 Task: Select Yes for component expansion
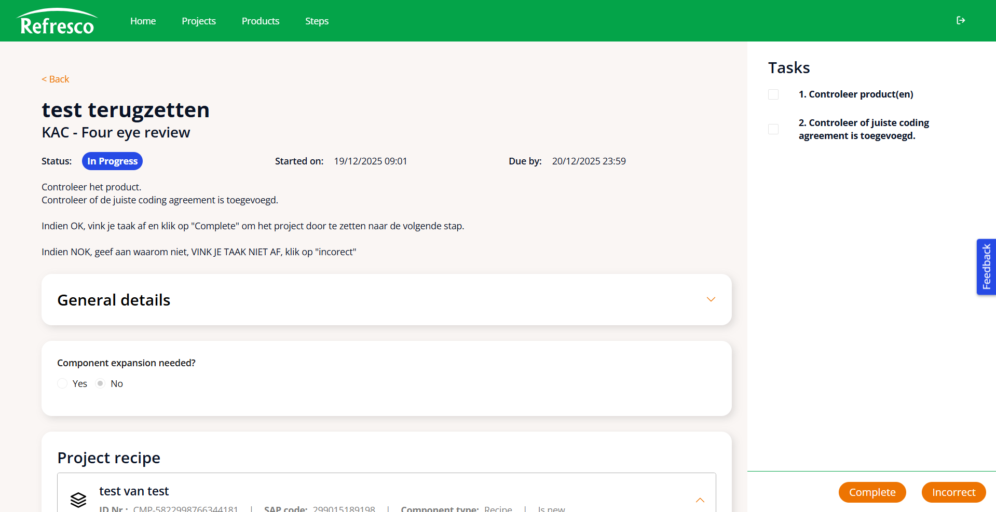click(62, 383)
